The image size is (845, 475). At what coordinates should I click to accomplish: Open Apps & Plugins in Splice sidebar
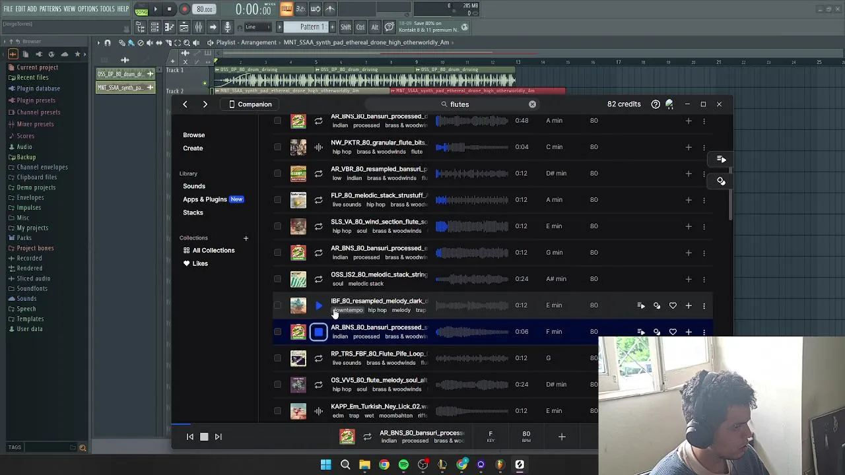pyautogui.click(x=205, y=199)
